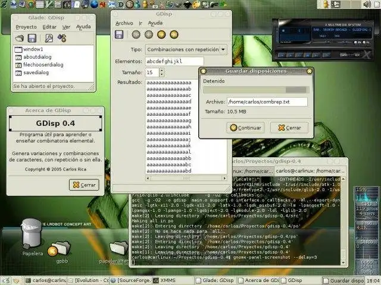Click the Resultado horizontal scrollbar right arrow

[225, 178]
